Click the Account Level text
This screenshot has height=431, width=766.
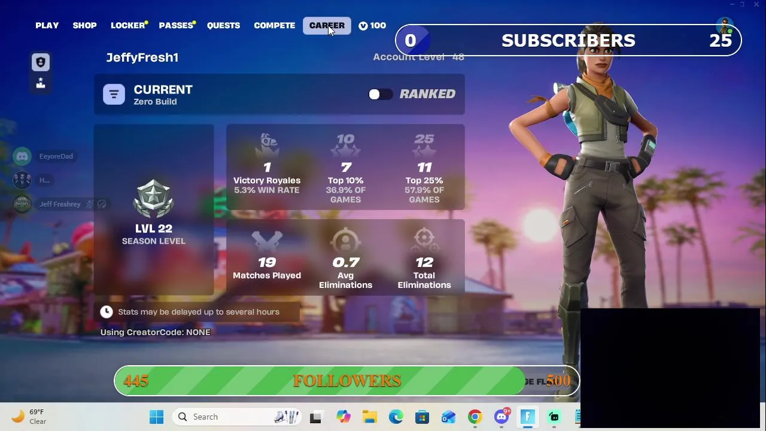pos(418,57)
